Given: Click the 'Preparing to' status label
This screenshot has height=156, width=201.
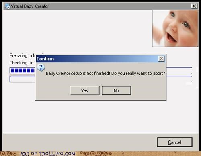Looking at the screenshot, I should 21,55.
